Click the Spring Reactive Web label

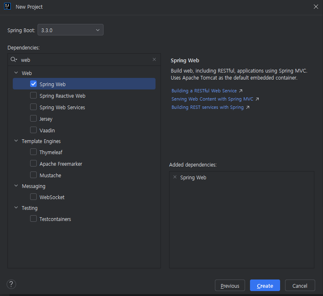62,96
